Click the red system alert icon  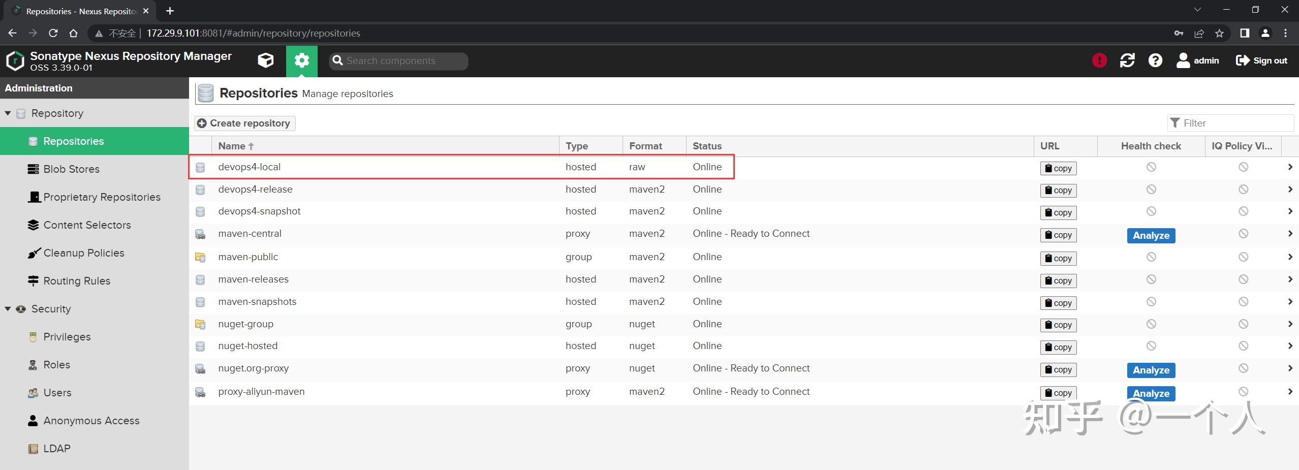click(1099, 61)
